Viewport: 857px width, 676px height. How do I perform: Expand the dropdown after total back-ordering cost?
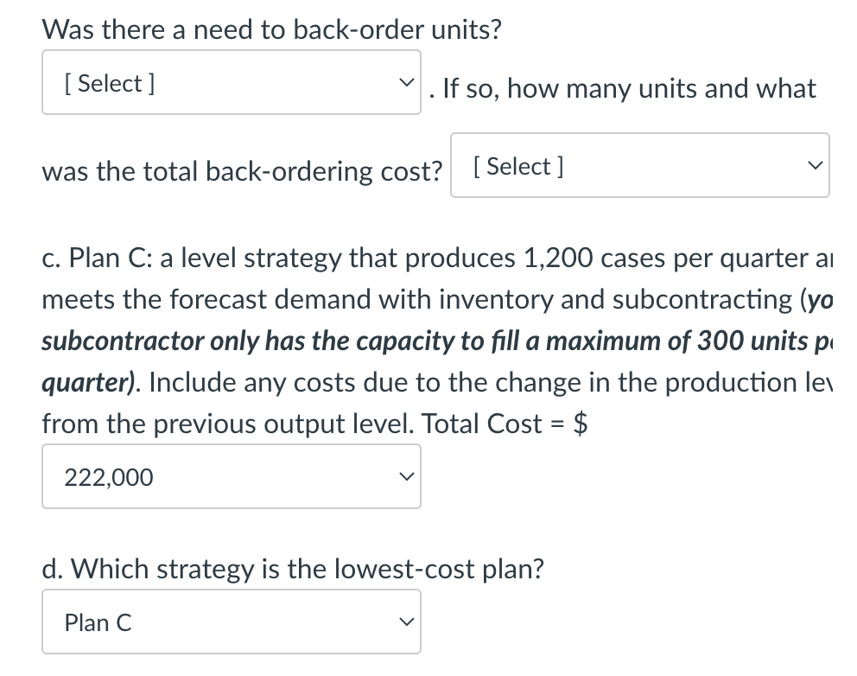click(640, 165)
